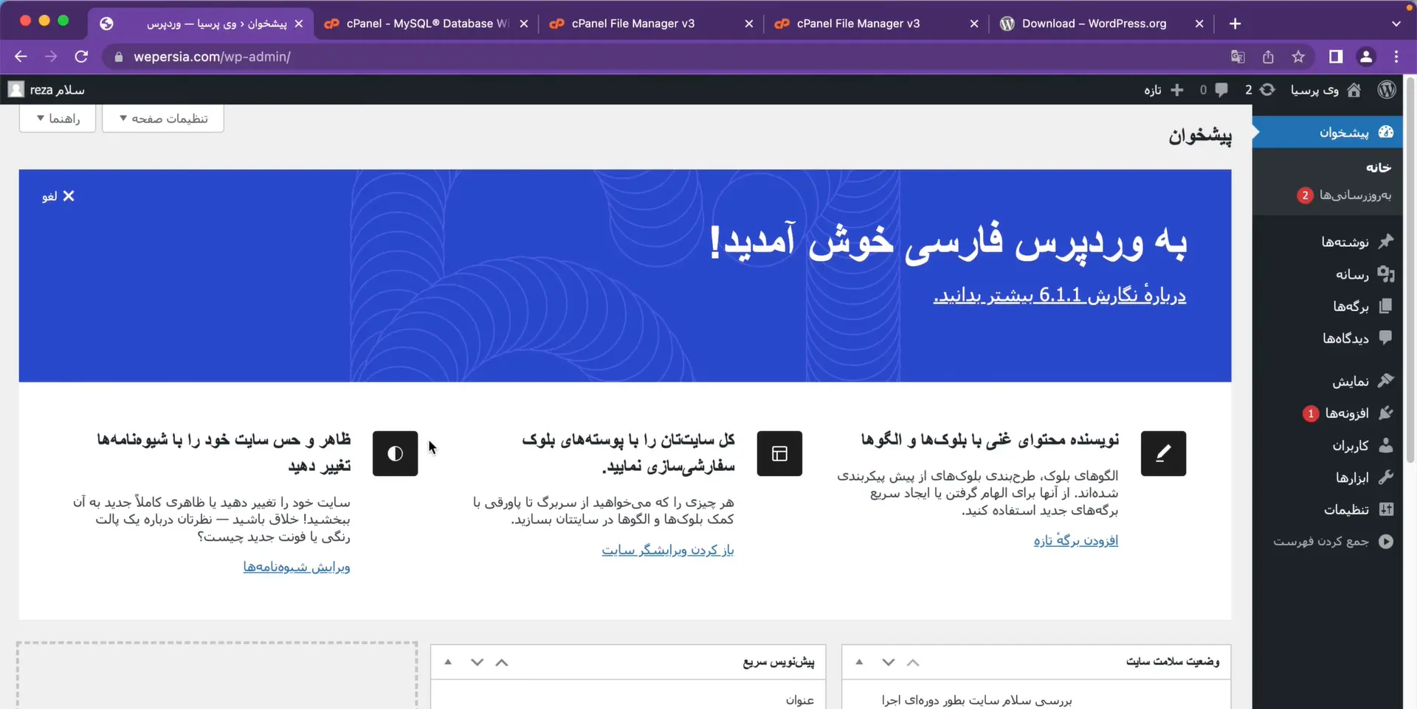Click the برگه‌ها pages icon in sidebar

click(x=1386, y=306)
